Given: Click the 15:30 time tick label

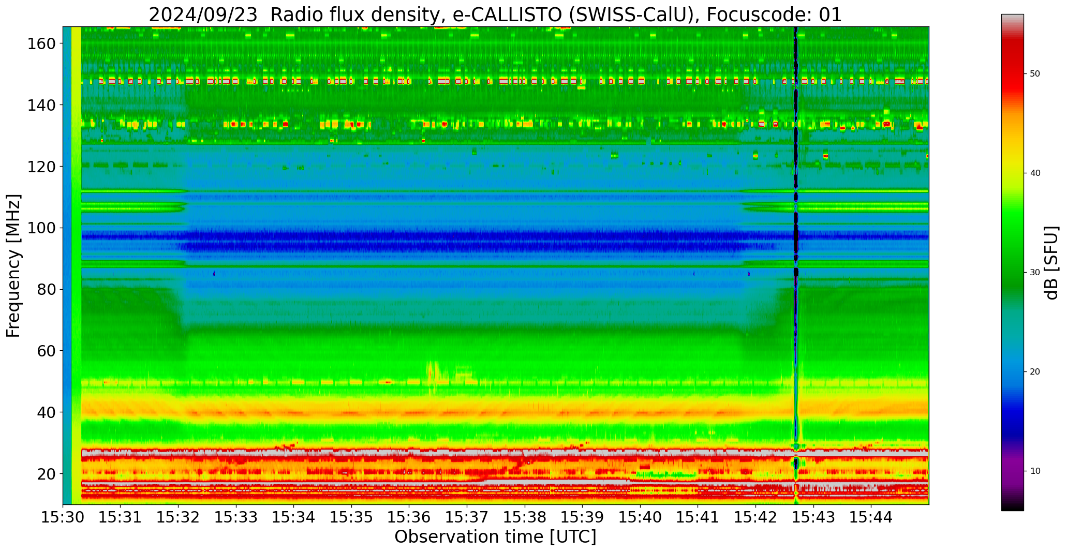Looking at the screenshot, I should point(63,516).
